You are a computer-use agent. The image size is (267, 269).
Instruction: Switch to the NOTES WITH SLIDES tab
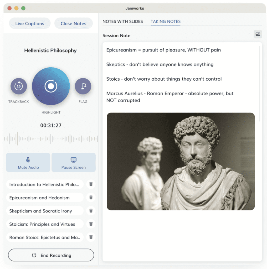point(123,22)
